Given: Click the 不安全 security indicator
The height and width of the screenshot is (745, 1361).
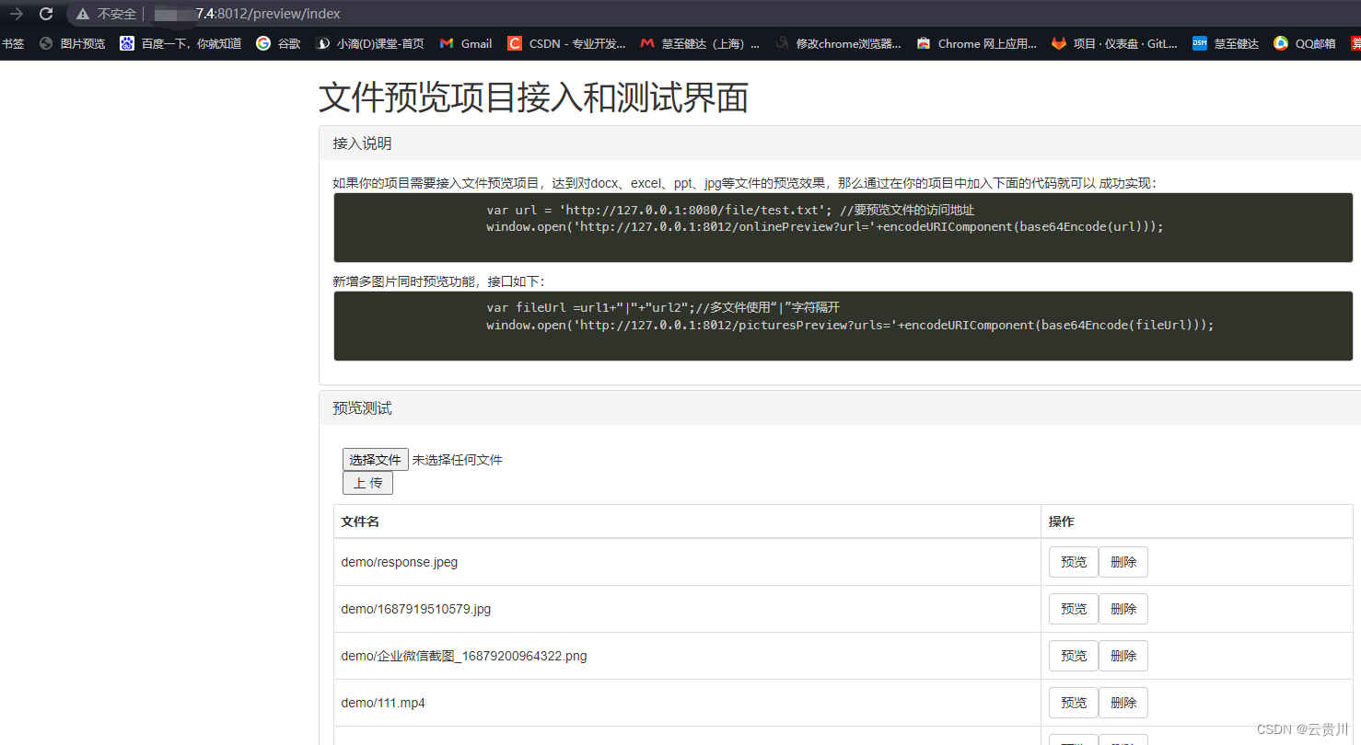Looking at the screenshot, I should click(x=104, y=14).
